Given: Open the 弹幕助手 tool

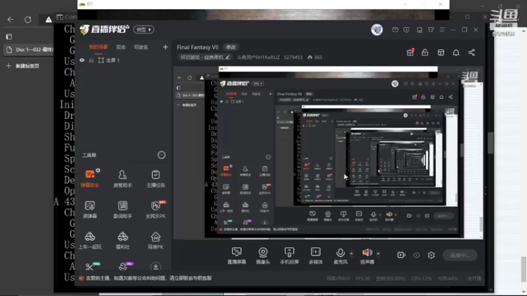Looking at the screenshot, I should point(90,178).
